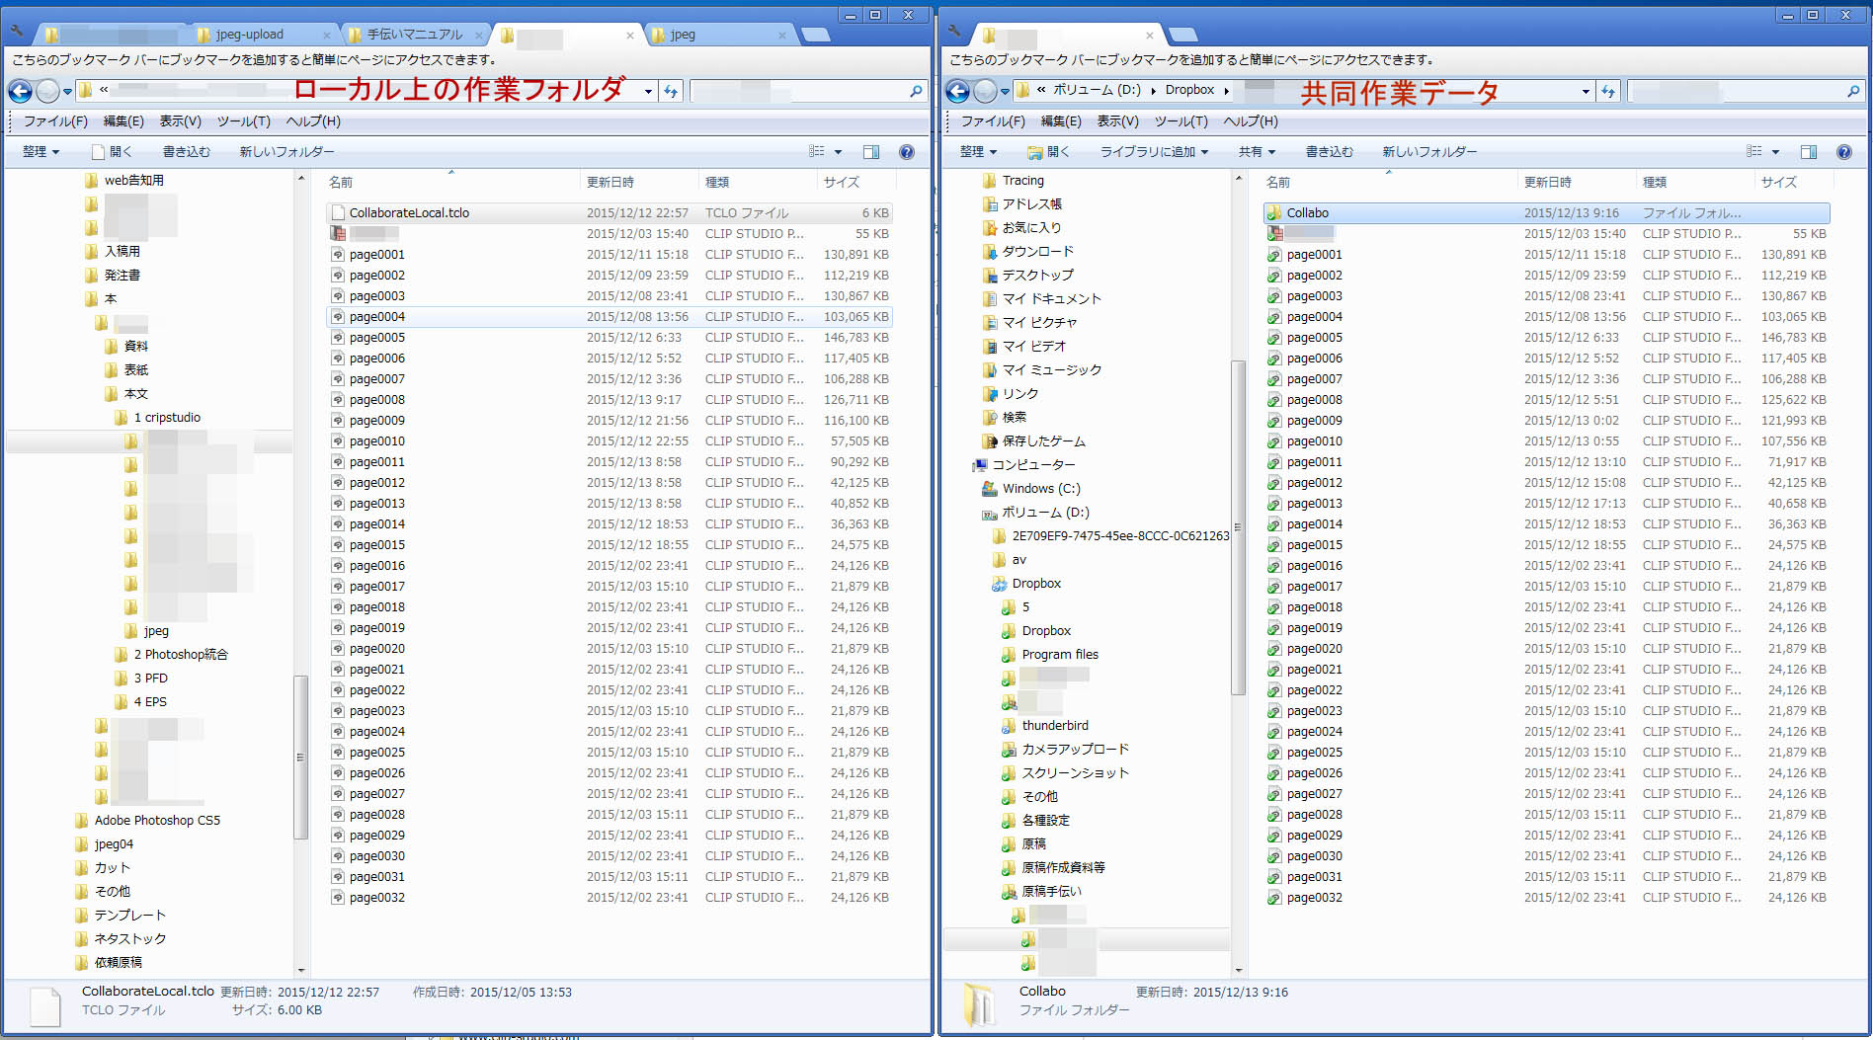Click the back arrow in right window
Screen dimensions: 1873x1040
[956, 92]
